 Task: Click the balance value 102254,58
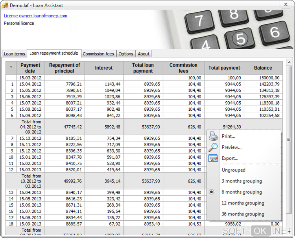[269, 115]
